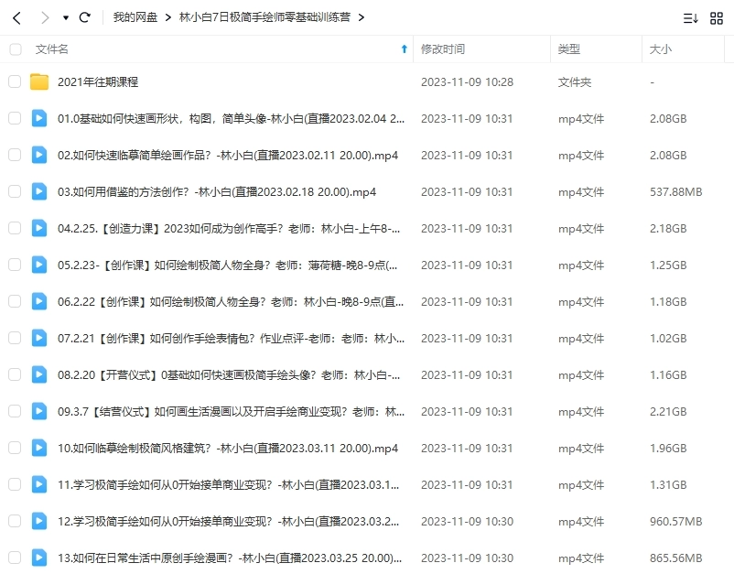The height and width of the screenshot is (574, 734).
Task: Click the back navigation arrow
Action: (16, 17)
